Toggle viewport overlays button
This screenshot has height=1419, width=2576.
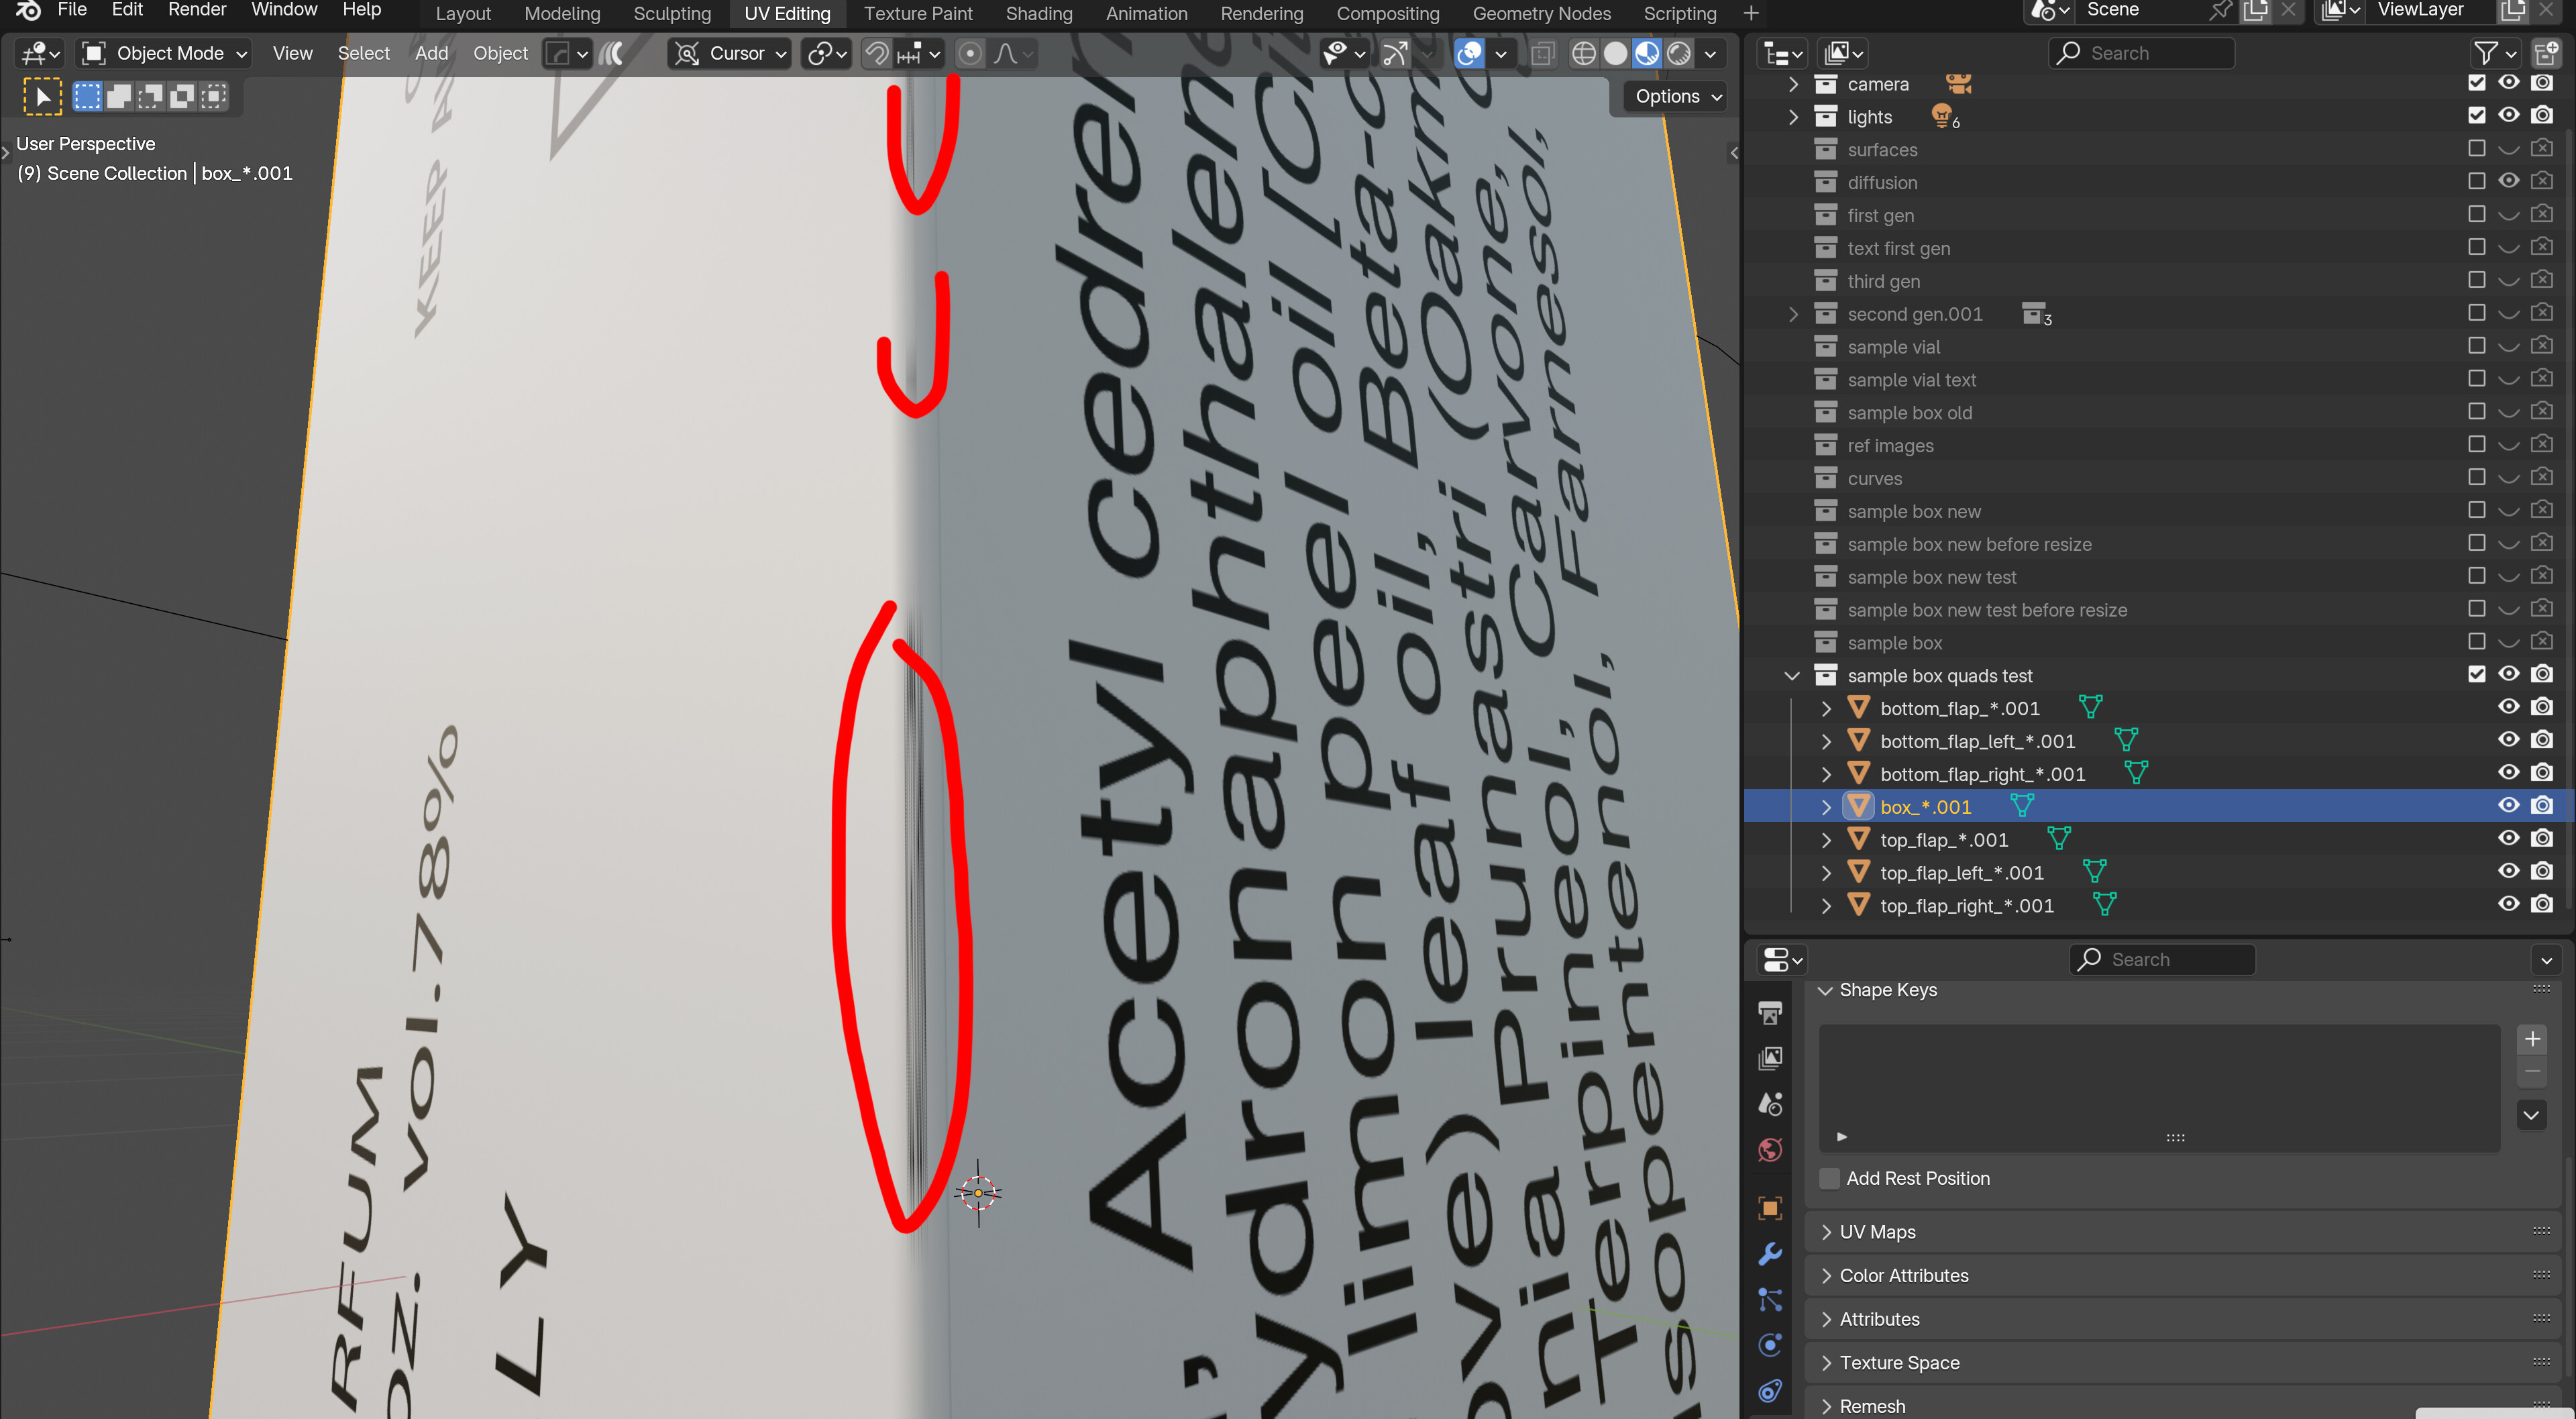(1469, 53)
